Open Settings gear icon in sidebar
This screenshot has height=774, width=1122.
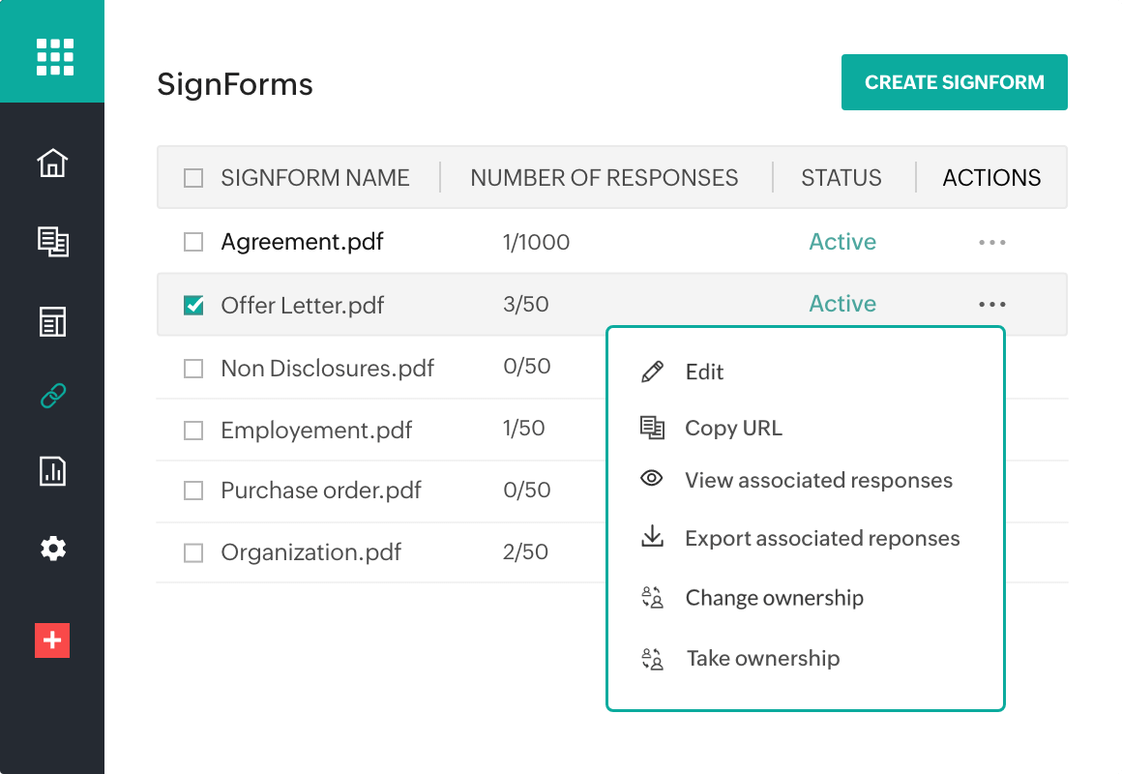point(52,549)
